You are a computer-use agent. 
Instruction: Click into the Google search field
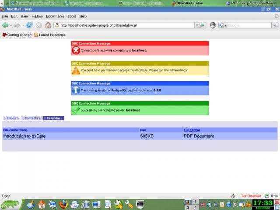(x=249, y=25)
